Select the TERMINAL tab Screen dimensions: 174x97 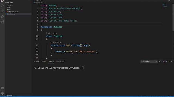tap(51, 62)
